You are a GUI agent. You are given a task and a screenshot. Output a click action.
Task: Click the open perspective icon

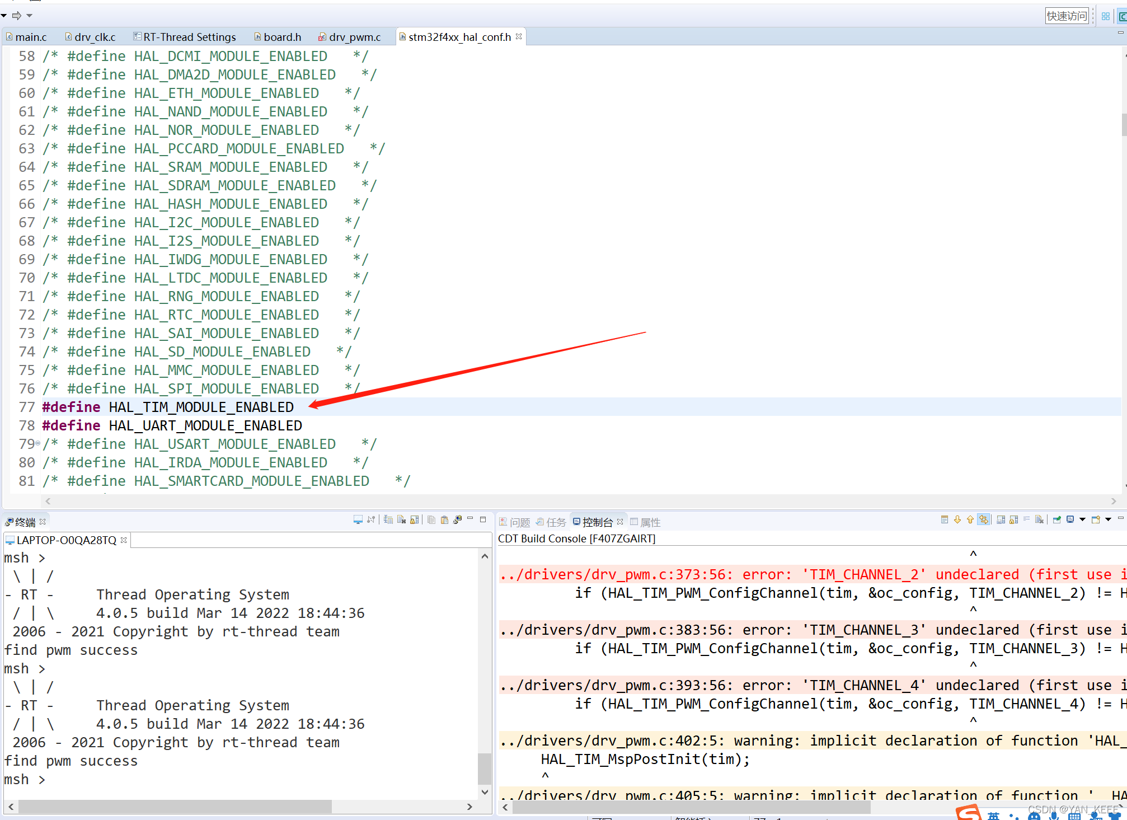pyautogui.click(x=1105, y=16)
